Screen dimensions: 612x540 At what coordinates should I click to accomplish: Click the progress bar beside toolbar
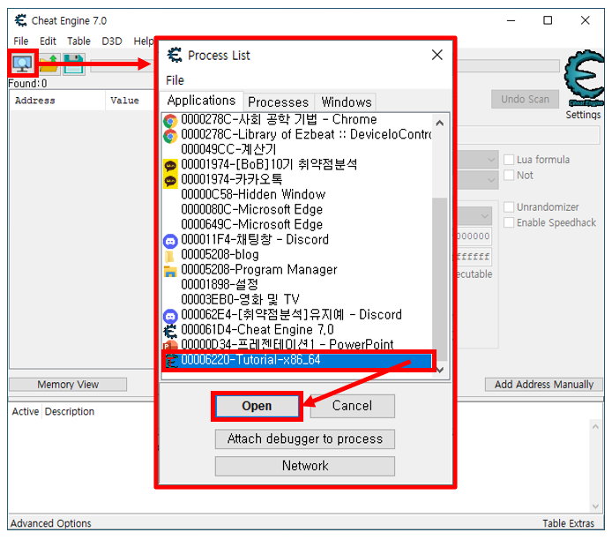[325, 65]
